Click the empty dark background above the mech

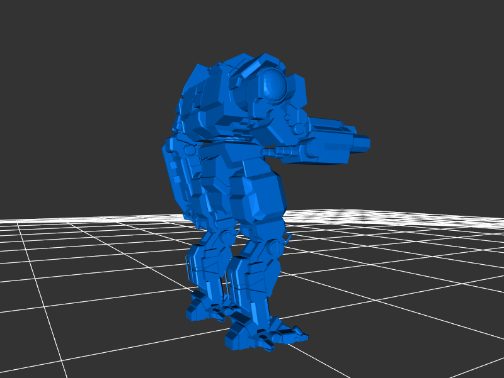[252, 25]
